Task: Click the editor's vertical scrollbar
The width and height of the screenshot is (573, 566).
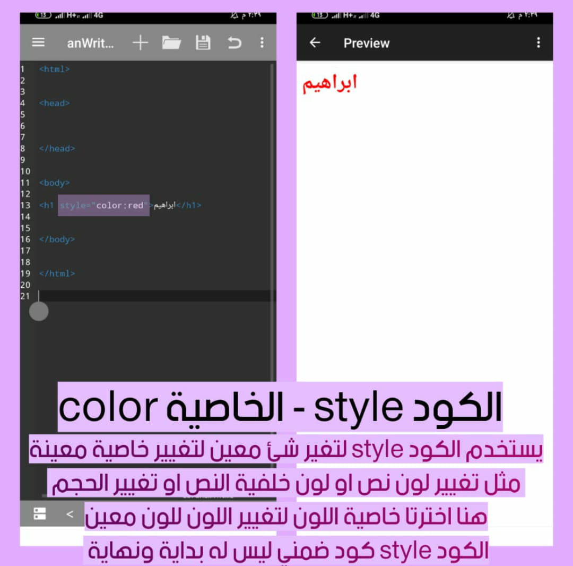Action: pos(272,212)
